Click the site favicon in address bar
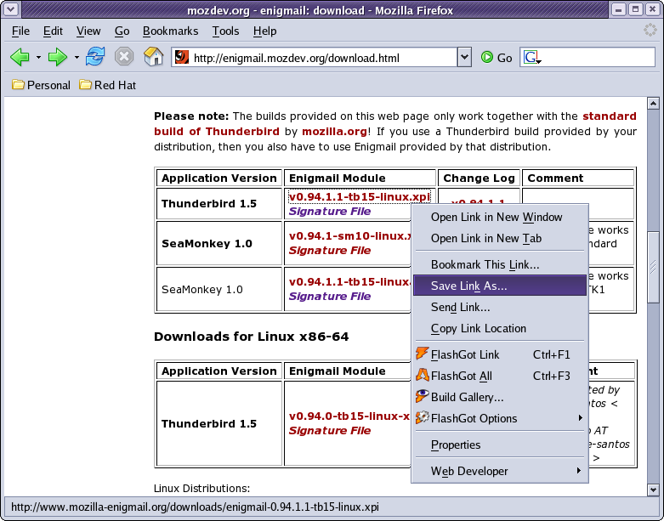 (182, 57)
